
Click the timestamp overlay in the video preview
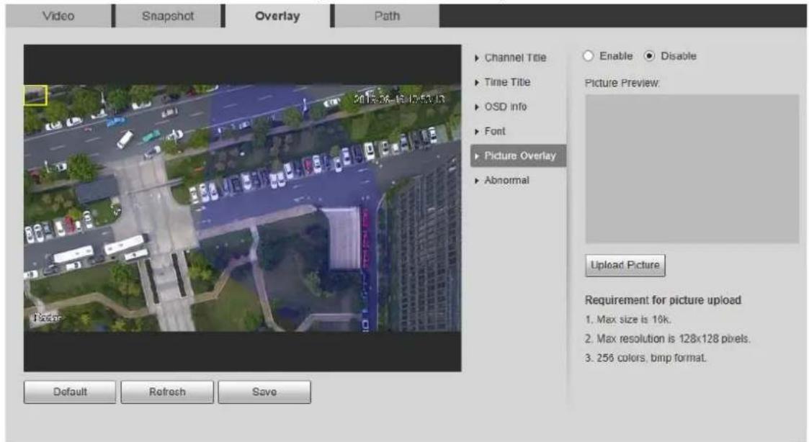click(399, 99)
